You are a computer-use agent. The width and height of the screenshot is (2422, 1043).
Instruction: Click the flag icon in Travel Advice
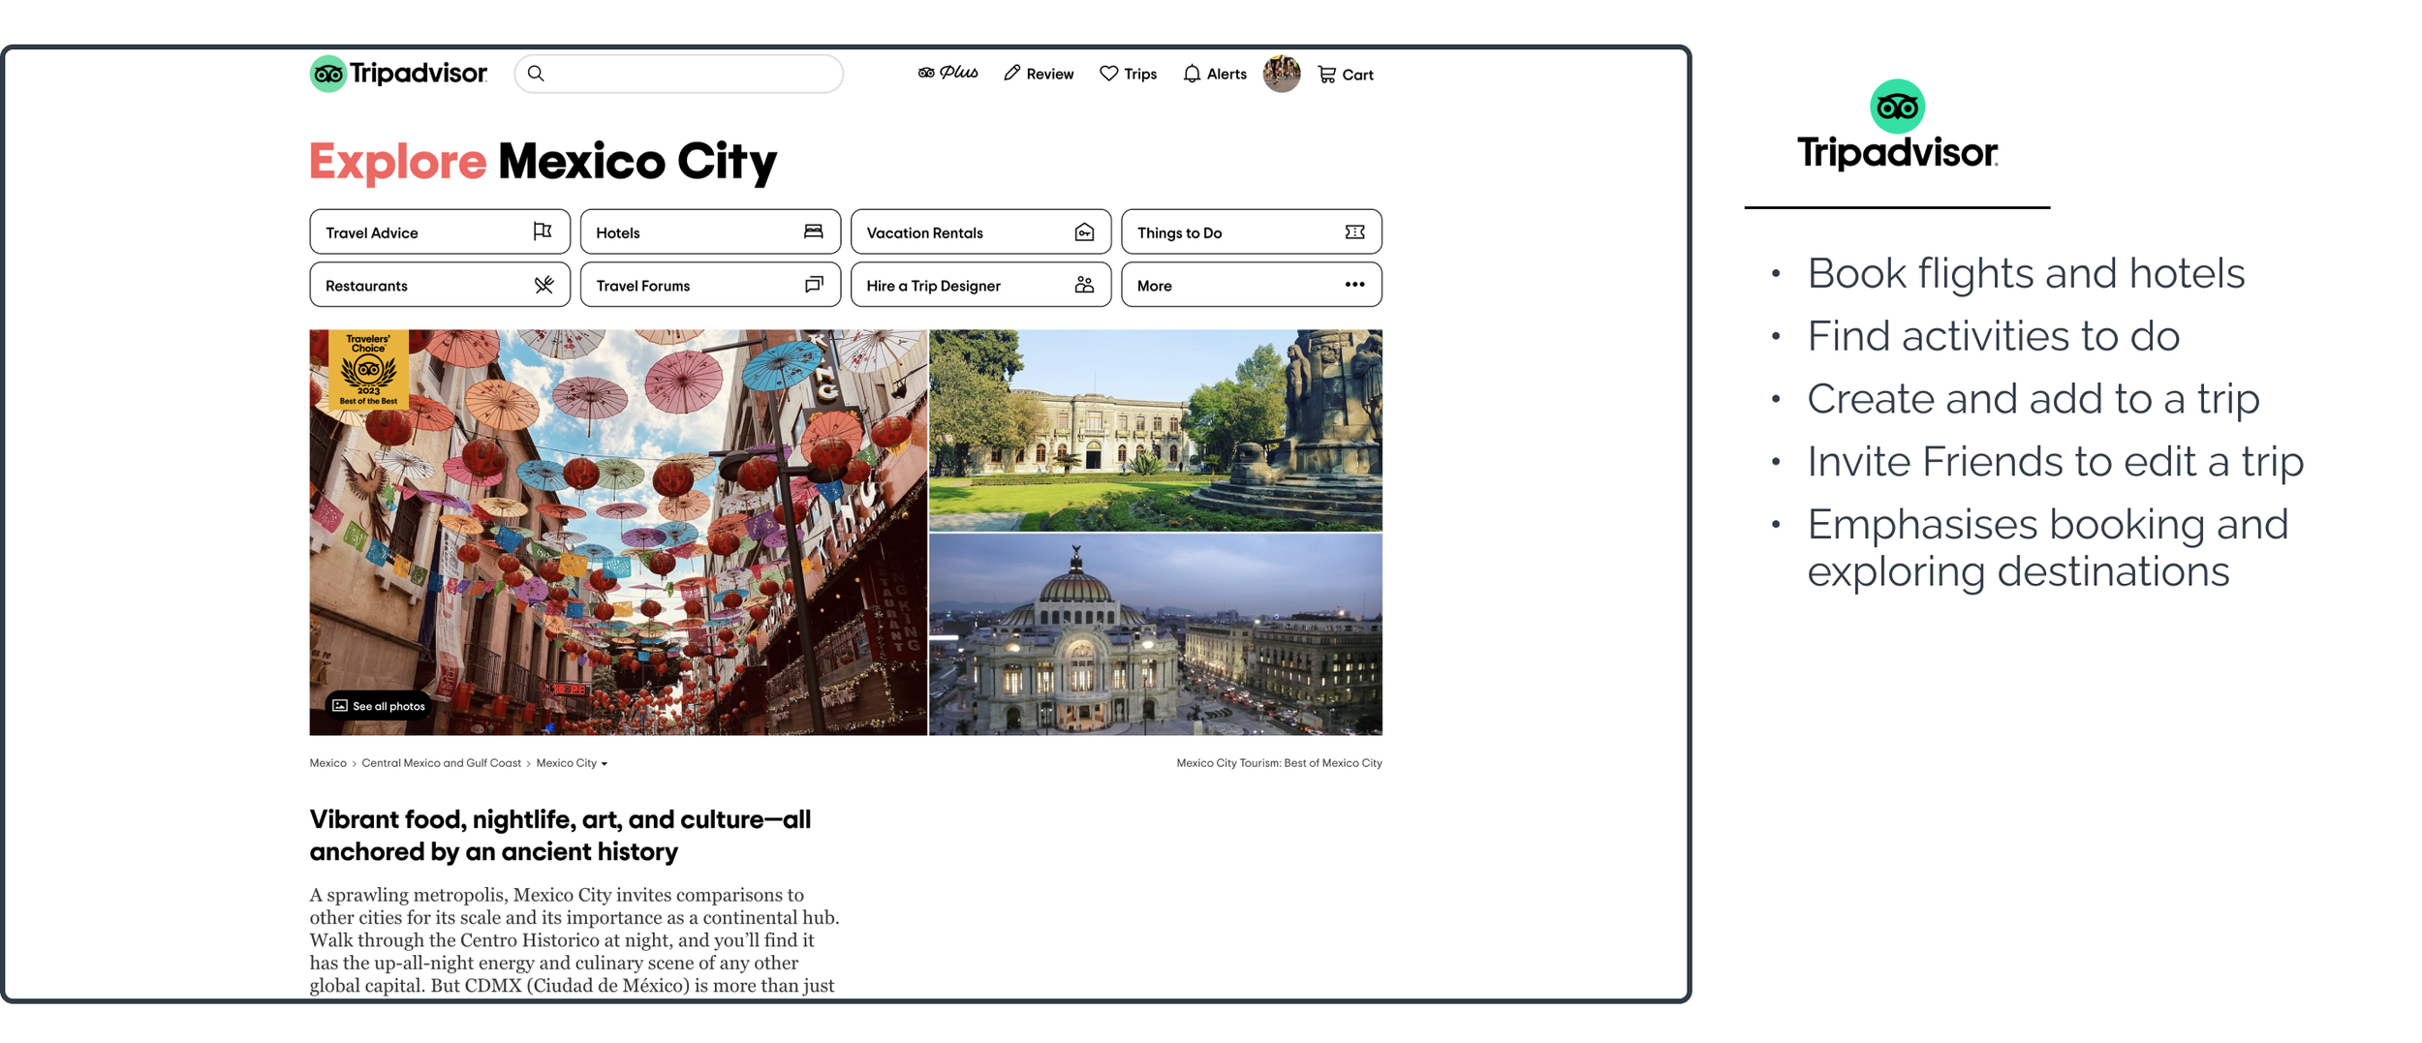543,231
